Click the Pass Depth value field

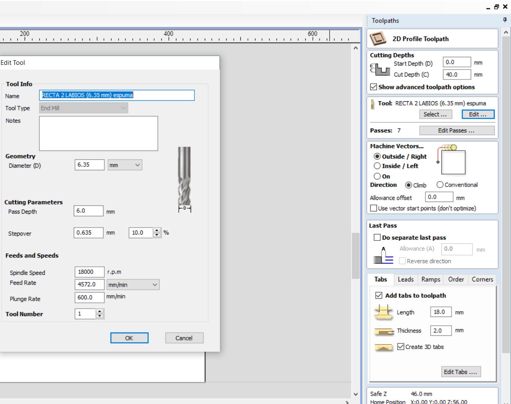pyautogui.click(x=88, y=211)
